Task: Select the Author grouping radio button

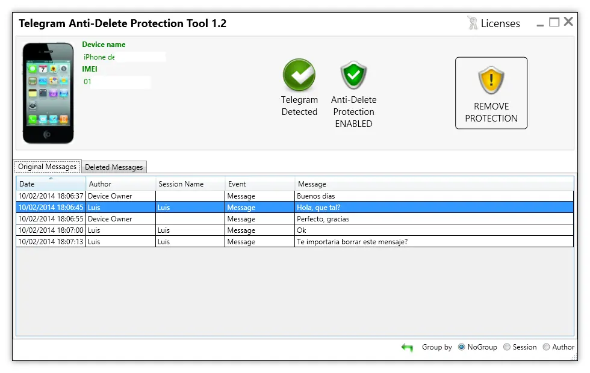Action: click(547, 347)
